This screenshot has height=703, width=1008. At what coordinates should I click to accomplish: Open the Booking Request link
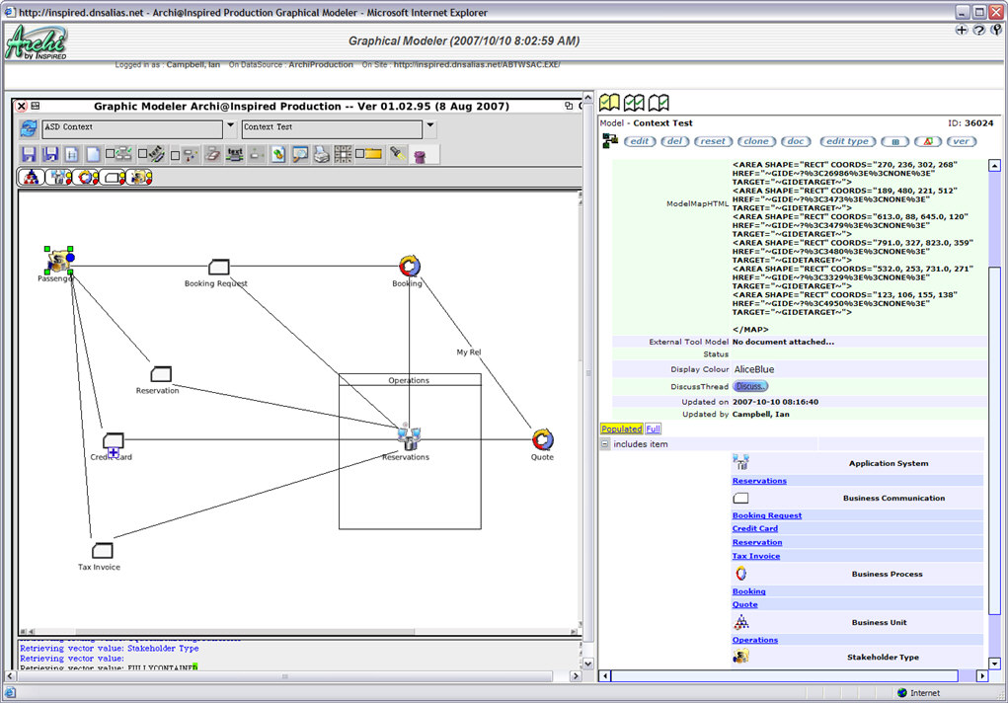point(766,514)
